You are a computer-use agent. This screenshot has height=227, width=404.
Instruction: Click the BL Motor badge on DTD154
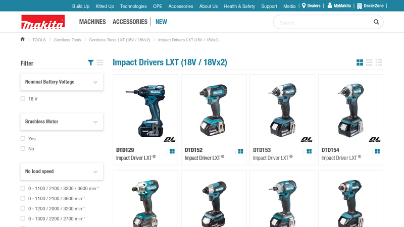pyautogui.click(x=375, y=140)
